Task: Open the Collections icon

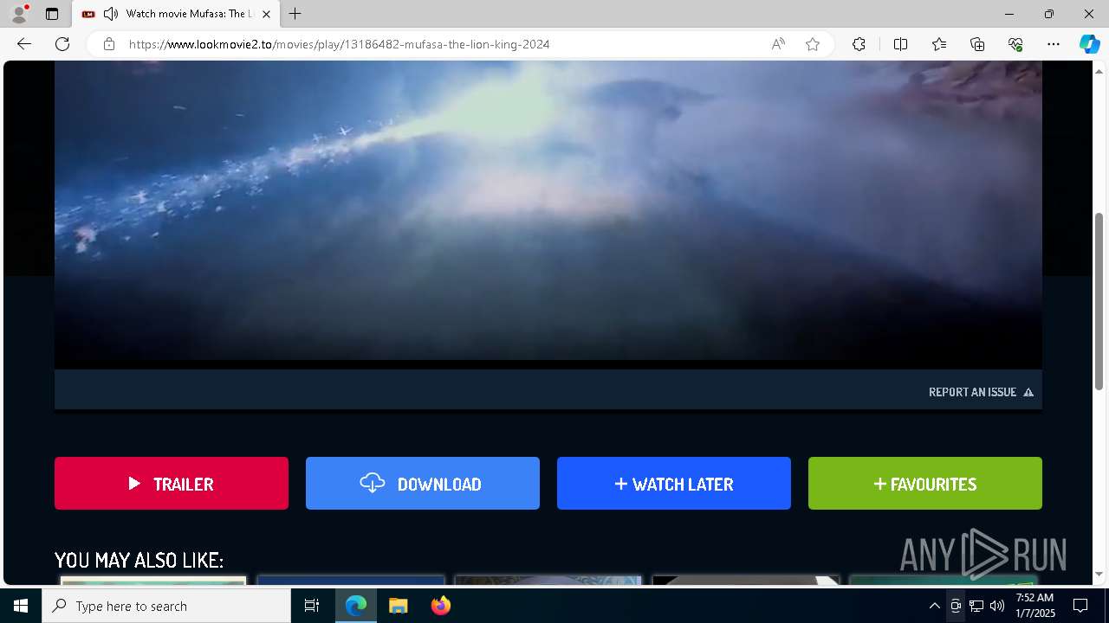Action: [x=977, y=44]
